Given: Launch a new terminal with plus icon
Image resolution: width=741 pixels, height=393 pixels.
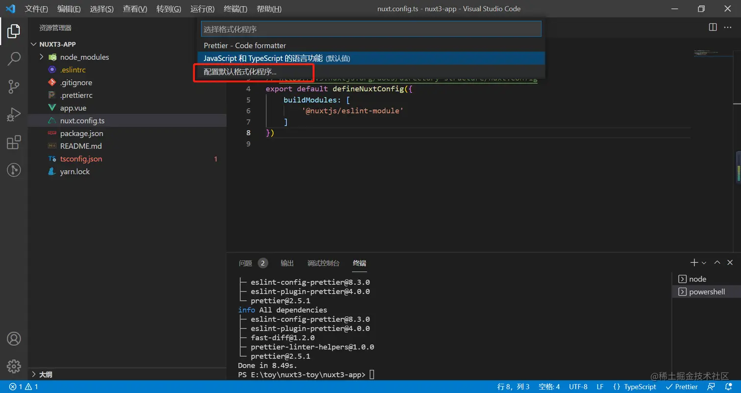Looking at the screenshot, I should [x=694, y=263].
